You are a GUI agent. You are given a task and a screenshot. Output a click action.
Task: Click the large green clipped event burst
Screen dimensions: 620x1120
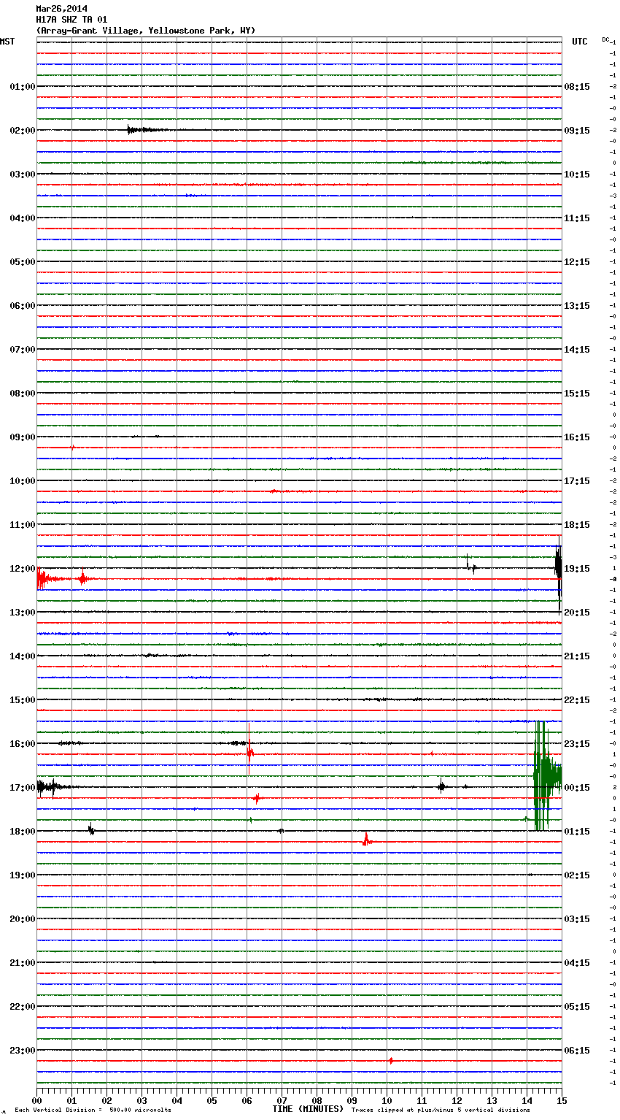click(x=546, y=775)
